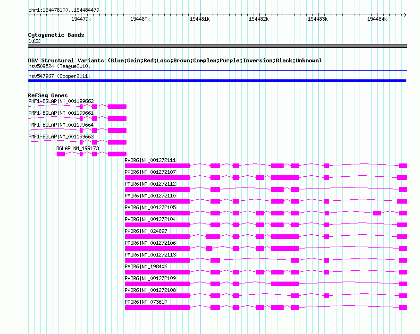Select the 154480k ruler tick label
The height and width of the screenshot is (334, 420).
tap(140, 19)
